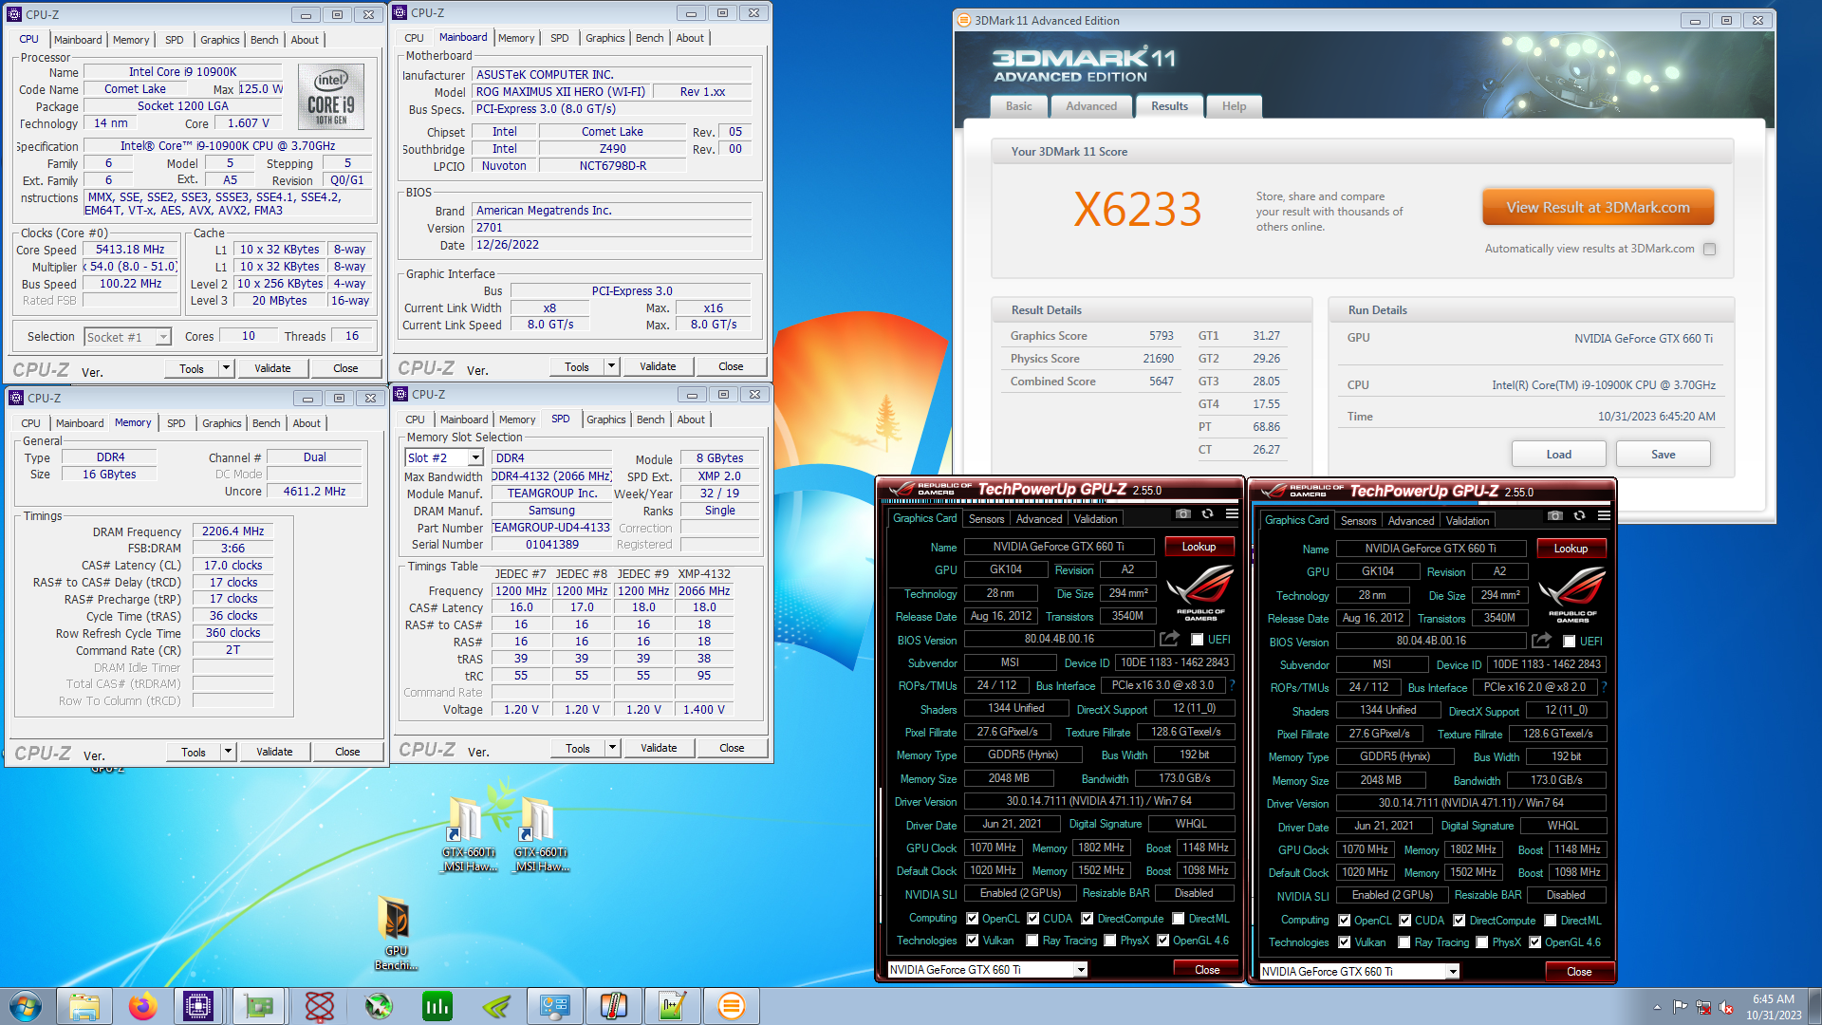Click the purple CPU-Z chip taskbar icon
The image size is (1822, 1025).
198,1006
